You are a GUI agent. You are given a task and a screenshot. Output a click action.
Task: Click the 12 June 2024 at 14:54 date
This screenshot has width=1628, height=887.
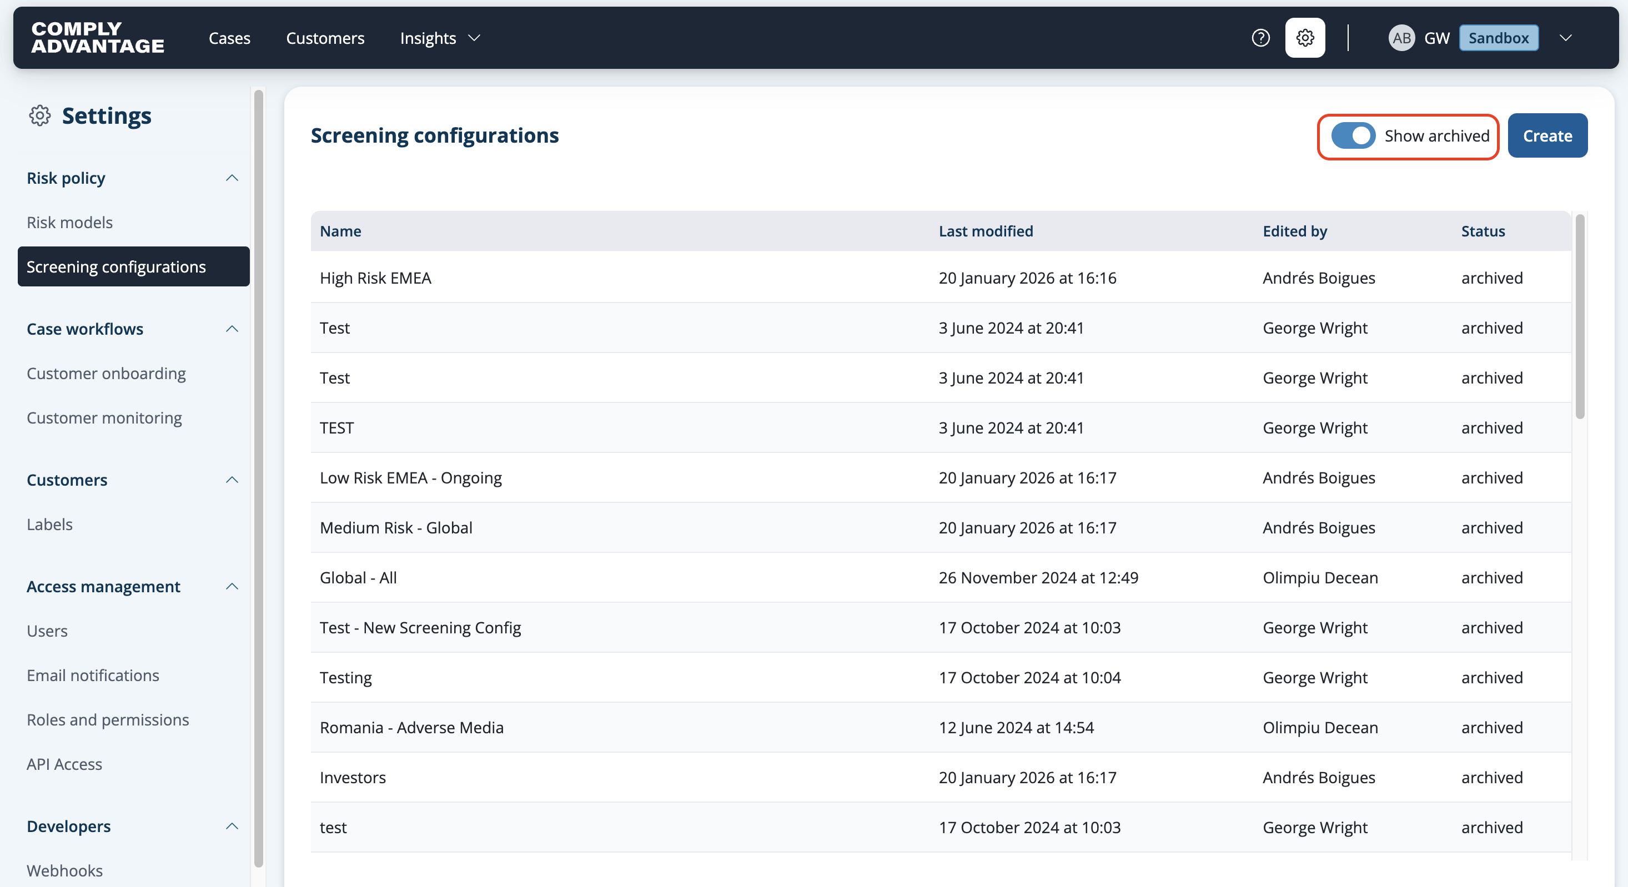(1016, 727)
